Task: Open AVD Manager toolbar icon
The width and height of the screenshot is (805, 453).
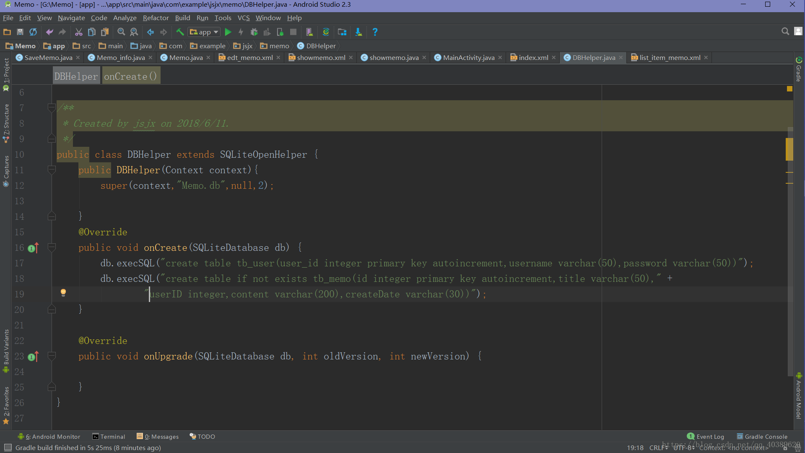Action: tap(309, 32)
